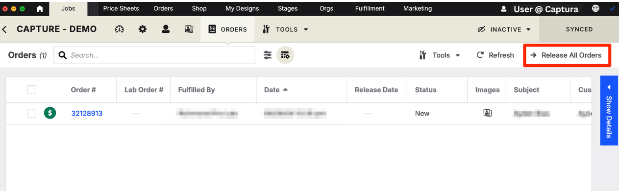Open the subjects person icon
The width and height of the screenshot is (619, 191).
166,29
